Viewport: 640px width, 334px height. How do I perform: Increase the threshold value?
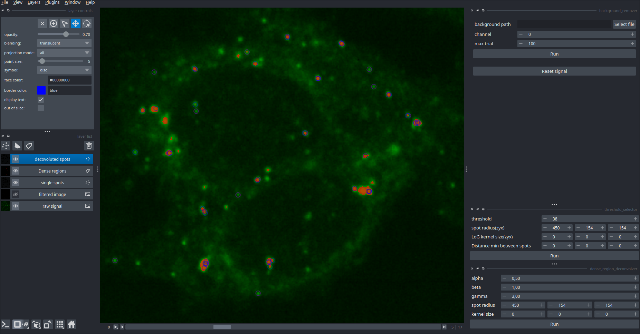pos(635,219)
